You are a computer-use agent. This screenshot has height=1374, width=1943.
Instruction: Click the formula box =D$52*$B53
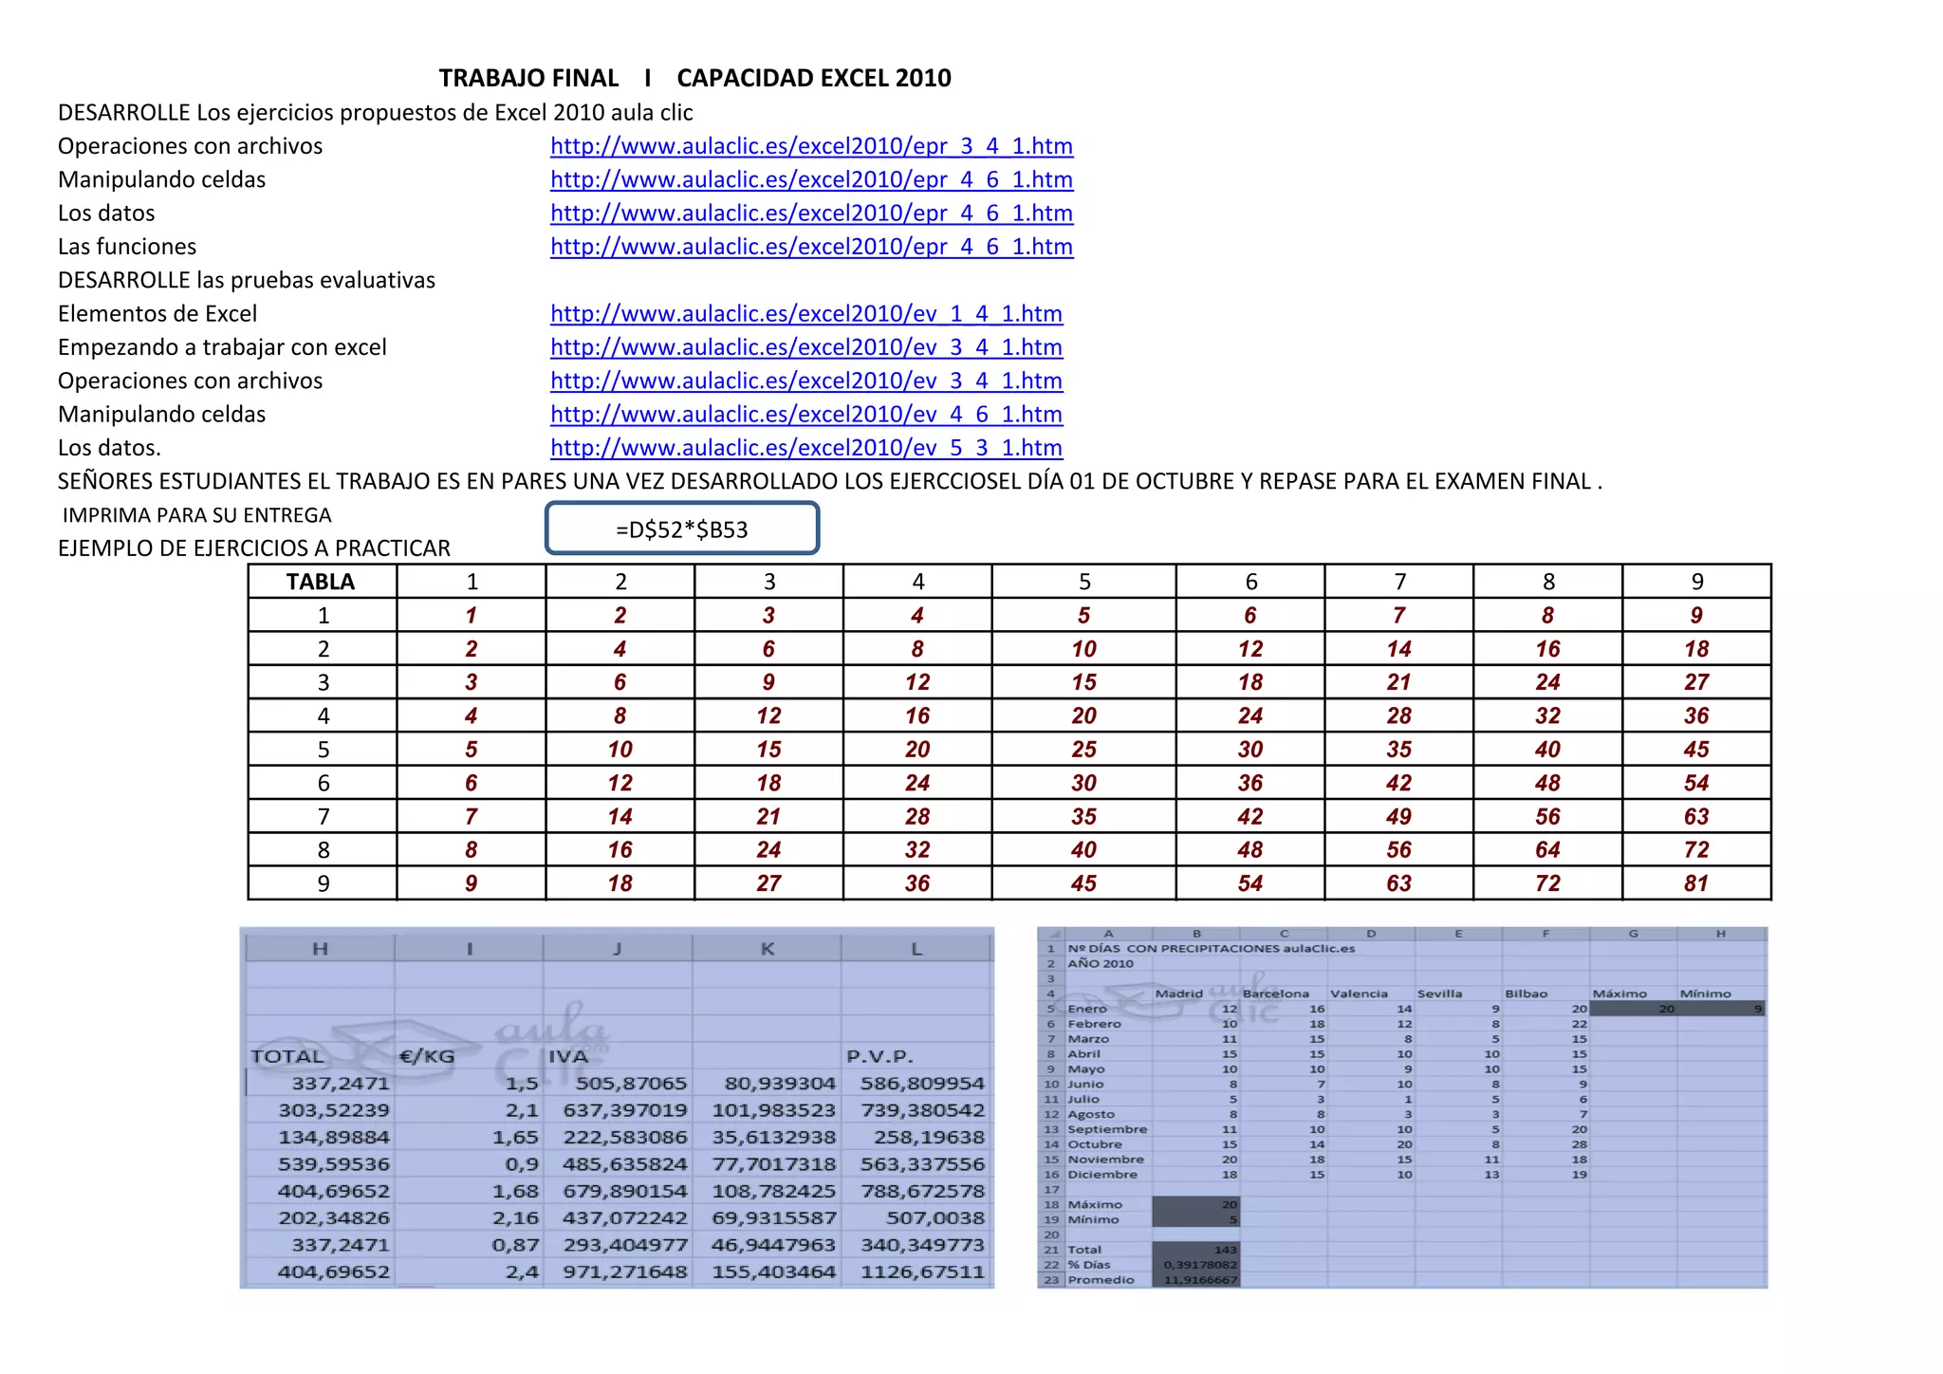(681, 529)
